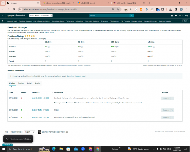Screen dimensions: 190x152
Task: Open Choose one dropdown for the Great feedback
Action: tap(168, 110)
